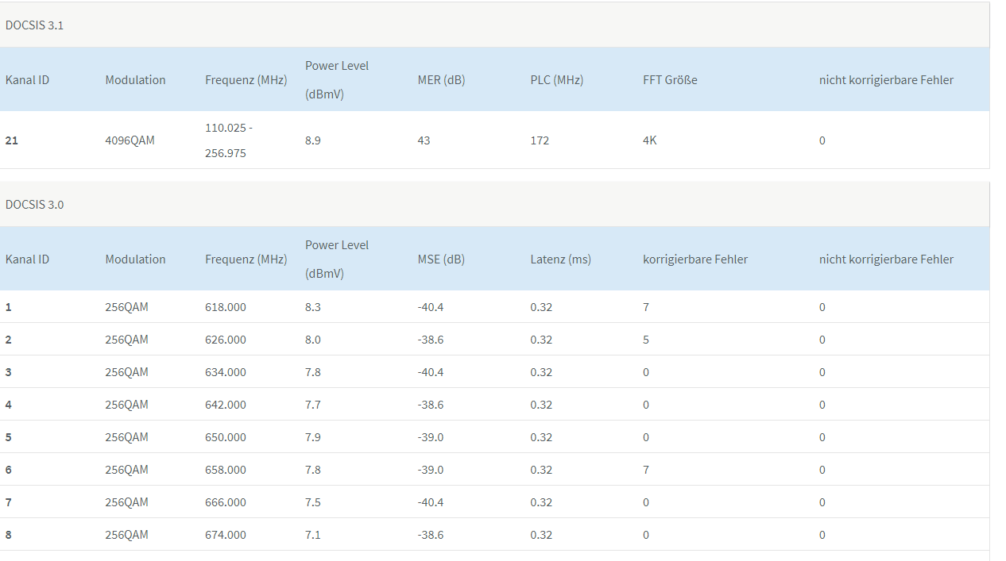The image size is (1006, 561).
Task: Select the 674.000 frequency for channel 8
Action: point(226,535)
